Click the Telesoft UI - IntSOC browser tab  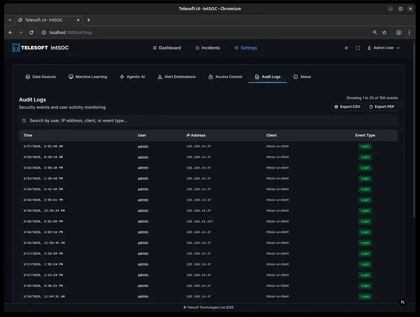pyautogui.click(x=49, y=20)
